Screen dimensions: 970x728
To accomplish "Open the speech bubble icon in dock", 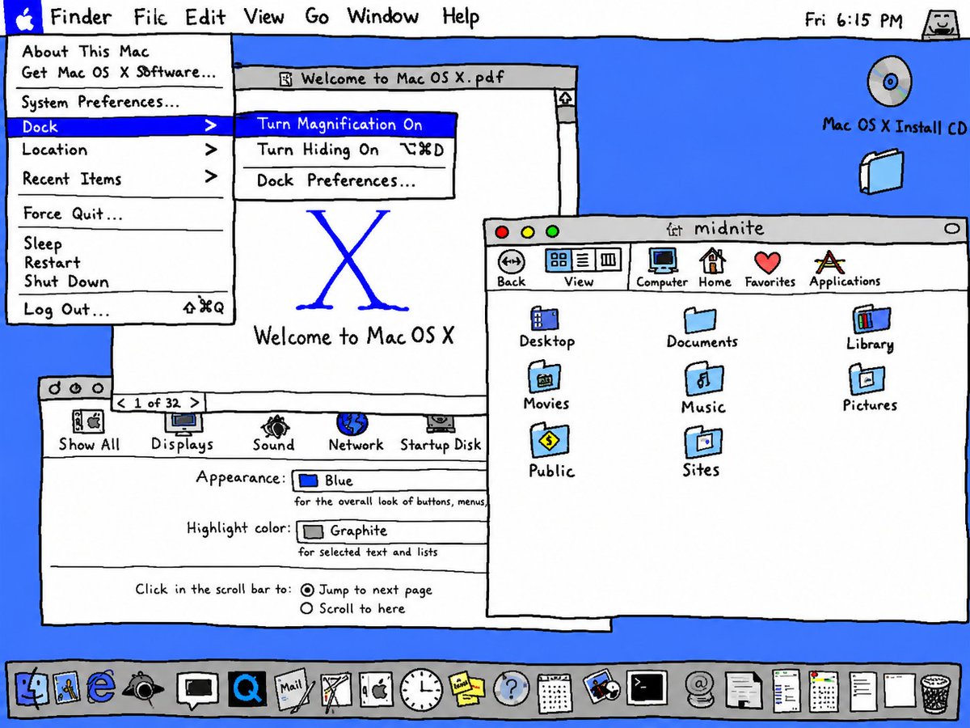I will tap(198, 689).
